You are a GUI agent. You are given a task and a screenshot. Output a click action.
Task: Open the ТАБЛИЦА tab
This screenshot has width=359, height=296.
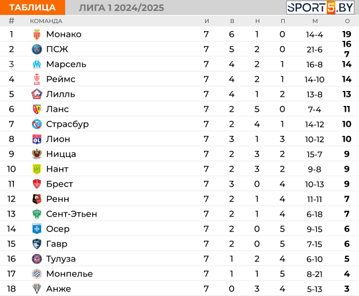(33, 7)
